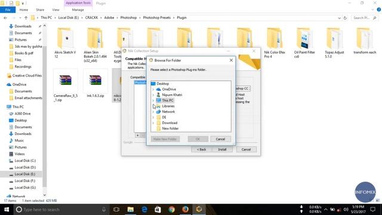
Task: Select New folder in the folder tree
Action: tap(170, 128)
